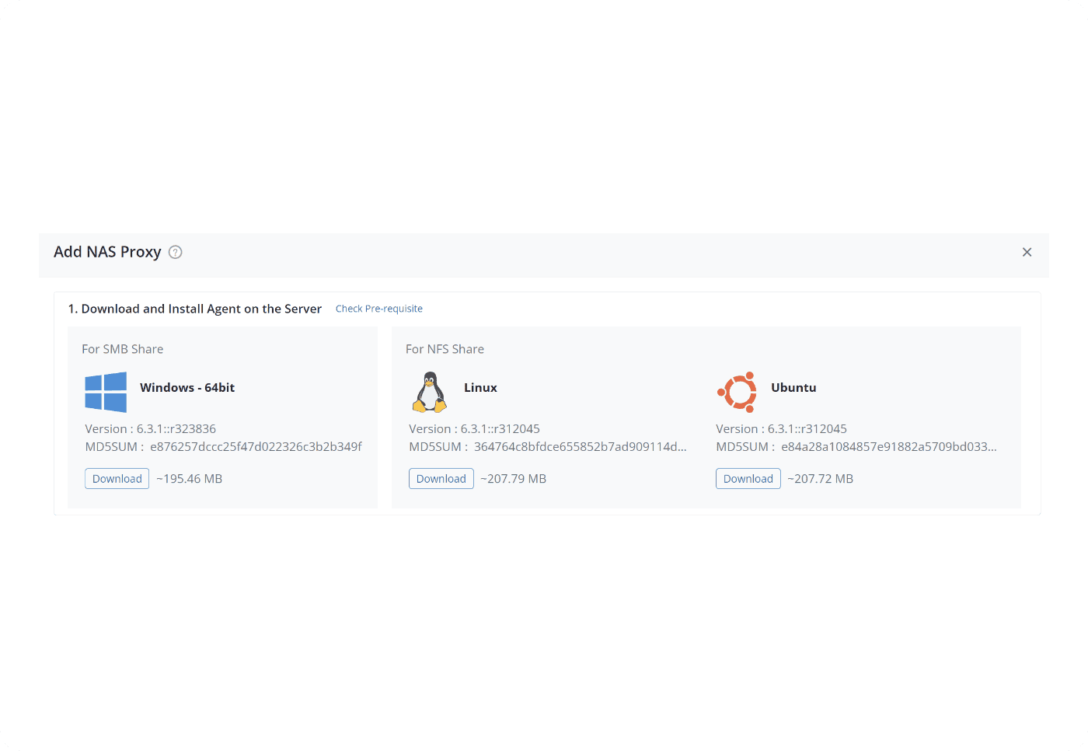Click the truncated Ubuntu MD5SUM hash
1088x751 pixels.
(888, 447)
